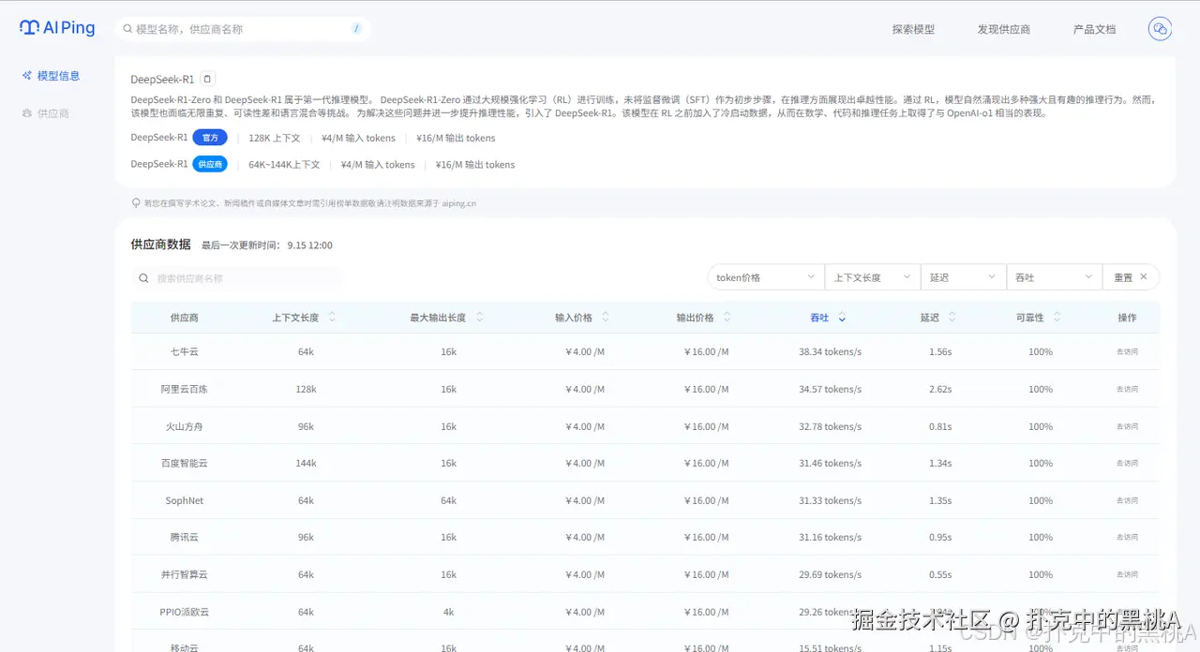Viewport: 1200px width, 652px height.
Task: Click the search magnifier icon in top bar
Action: coord(127,29)
